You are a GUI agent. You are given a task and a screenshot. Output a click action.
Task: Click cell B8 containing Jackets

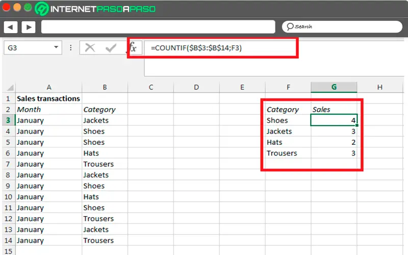[105, 175]
